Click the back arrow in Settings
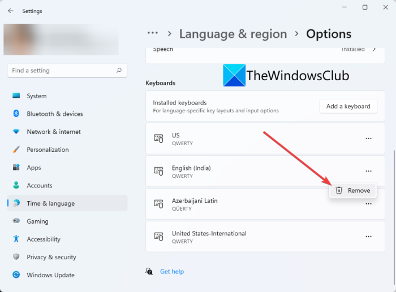396x292 pixels. [x=11, y=11]
